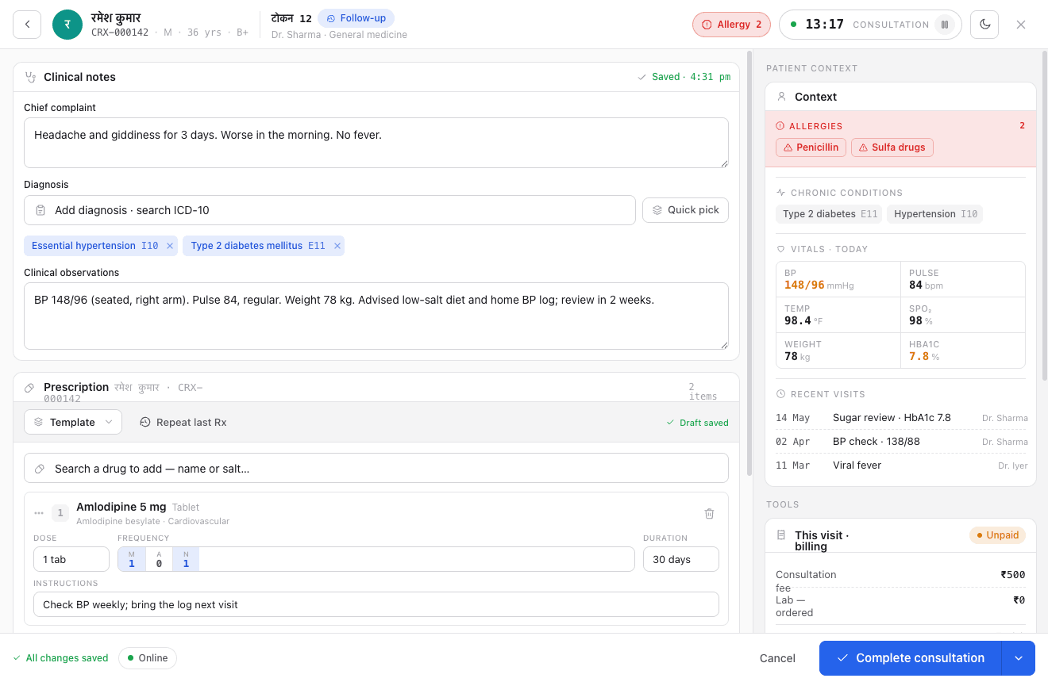This screenshot has height=682, width=1048.
Task: Click the heart icon beside Vitals · Today
Action: [781, 249]
